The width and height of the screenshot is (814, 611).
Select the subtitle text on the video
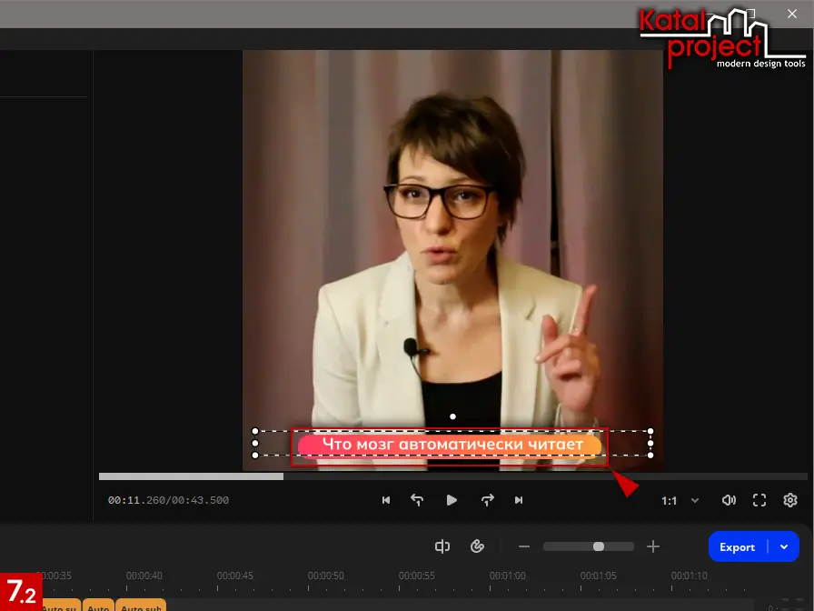tap(452, 445)
